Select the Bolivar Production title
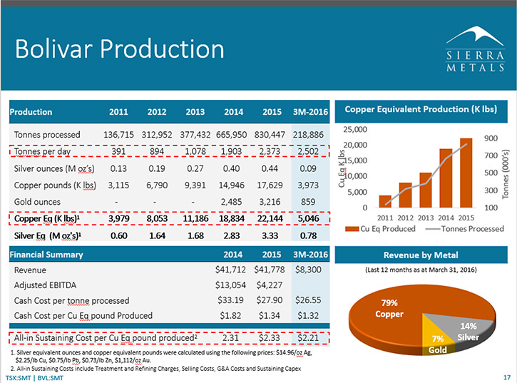This screenshot has width=517, height=383. click(x=119, y=48)
